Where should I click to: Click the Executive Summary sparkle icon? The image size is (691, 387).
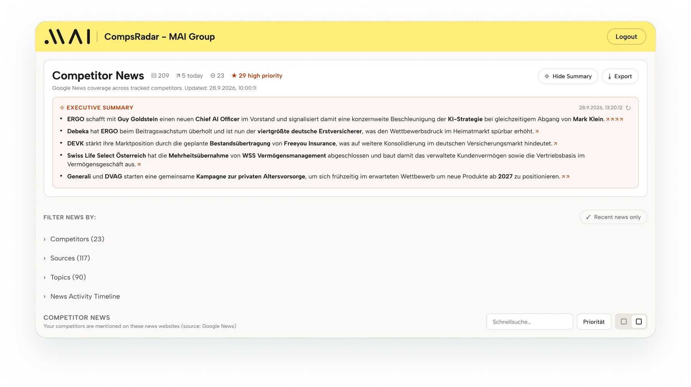click(62, 108)
